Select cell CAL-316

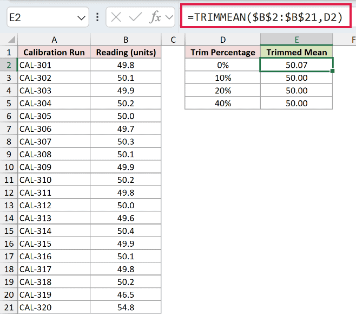click(54, 257)
